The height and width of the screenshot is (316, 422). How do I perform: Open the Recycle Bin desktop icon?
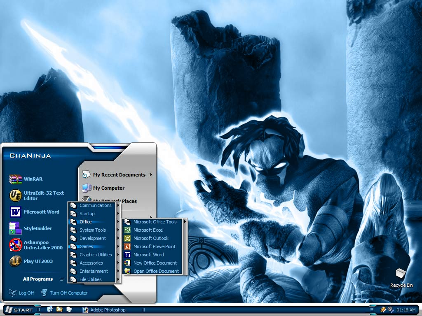click(401, 278)
